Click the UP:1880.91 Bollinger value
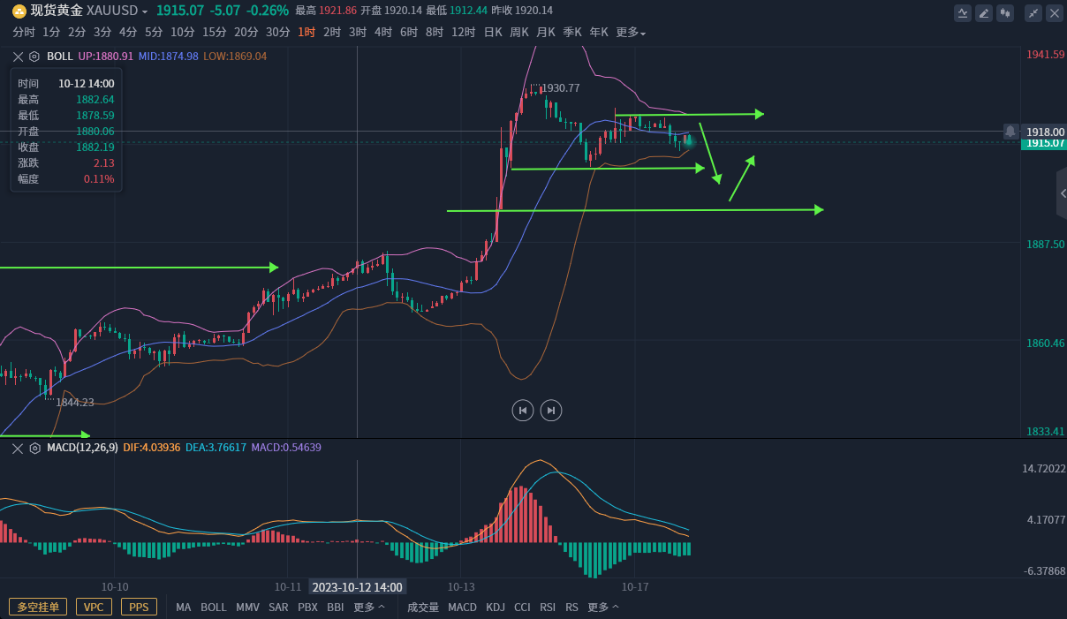Image resolution: width=1067 pixels, height=619 pixels. tap(106, 56)
